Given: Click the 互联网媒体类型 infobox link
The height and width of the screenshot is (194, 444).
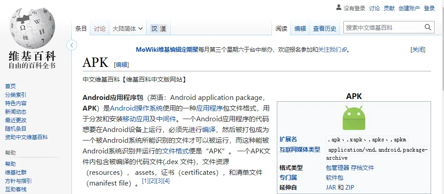Looking at the screenshot, I should pos(300,149).
